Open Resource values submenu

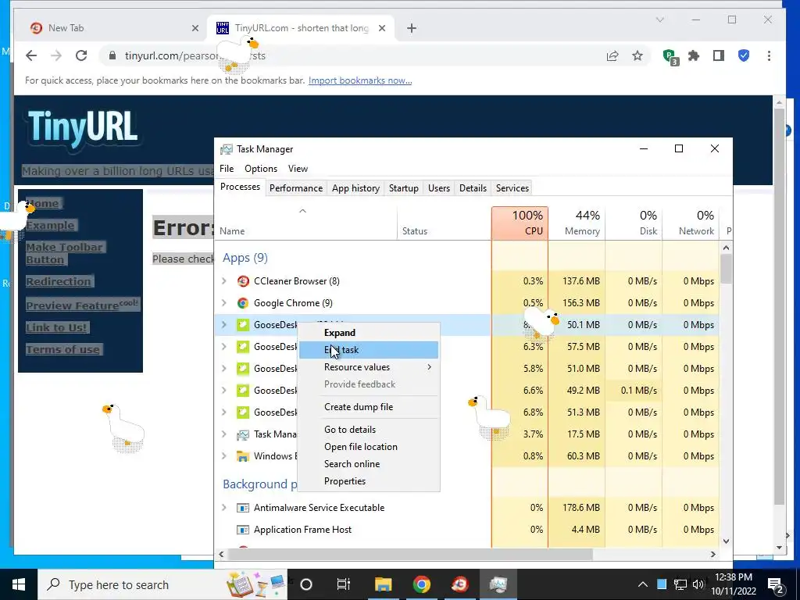click(369, 367)
